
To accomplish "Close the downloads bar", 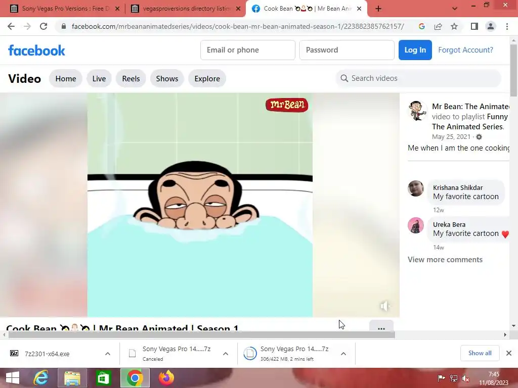I will pos(509,353).
